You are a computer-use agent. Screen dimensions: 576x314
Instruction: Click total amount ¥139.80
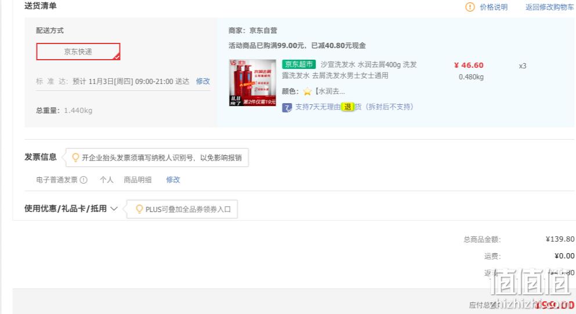(x=560, y=239)
